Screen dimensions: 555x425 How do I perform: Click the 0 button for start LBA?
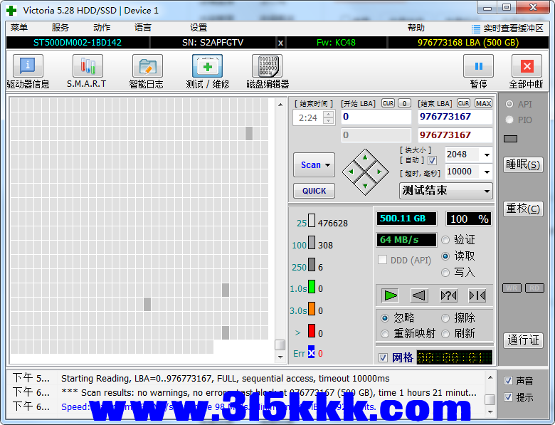tap(404, 103)
